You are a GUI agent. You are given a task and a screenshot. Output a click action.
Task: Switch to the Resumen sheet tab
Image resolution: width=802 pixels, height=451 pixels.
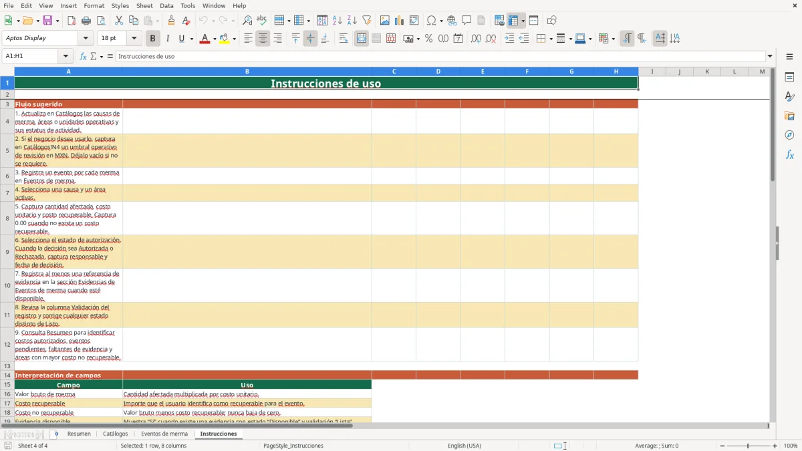pos(79,434)
